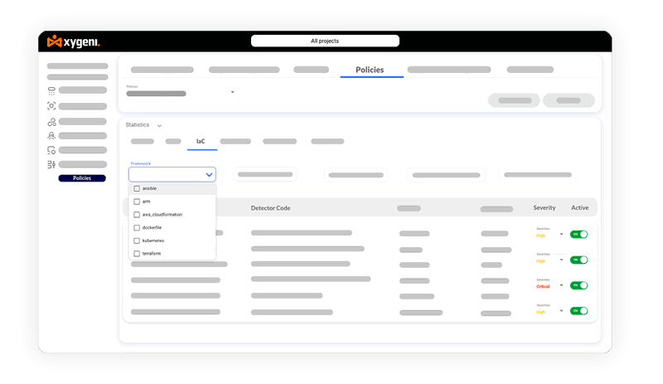The image size is (663, 384).
Task: Turn off the Active toggle on the Critical row
Action: click(x=578, y=285)
